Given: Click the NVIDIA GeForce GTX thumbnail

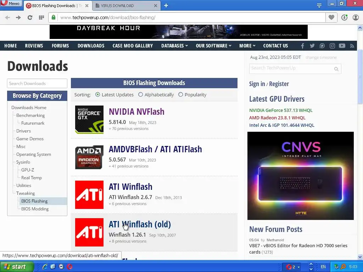Looking at the screenshot, I should click(89, 120).
